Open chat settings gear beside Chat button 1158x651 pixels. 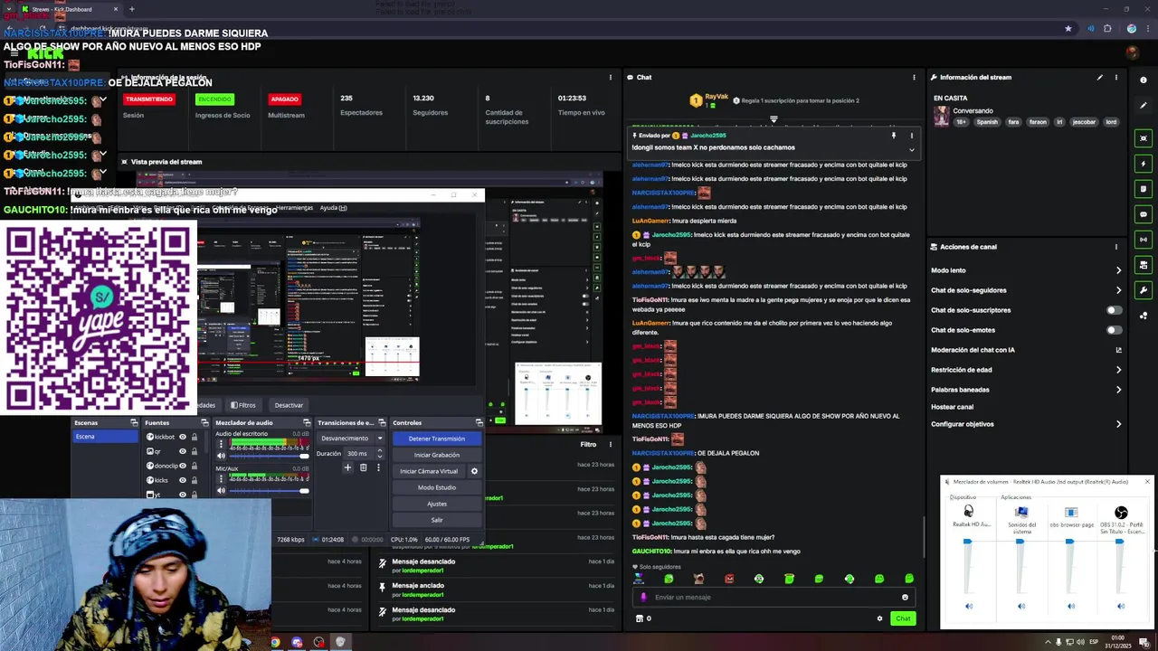879,618
